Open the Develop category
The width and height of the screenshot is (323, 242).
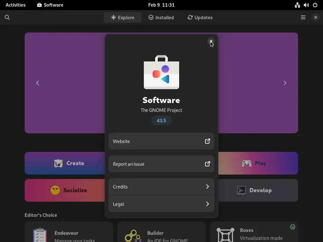coord(258,190)
